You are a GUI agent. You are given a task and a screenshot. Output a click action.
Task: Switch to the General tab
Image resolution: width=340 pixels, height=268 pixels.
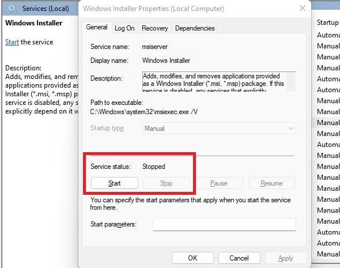(97, 27)
